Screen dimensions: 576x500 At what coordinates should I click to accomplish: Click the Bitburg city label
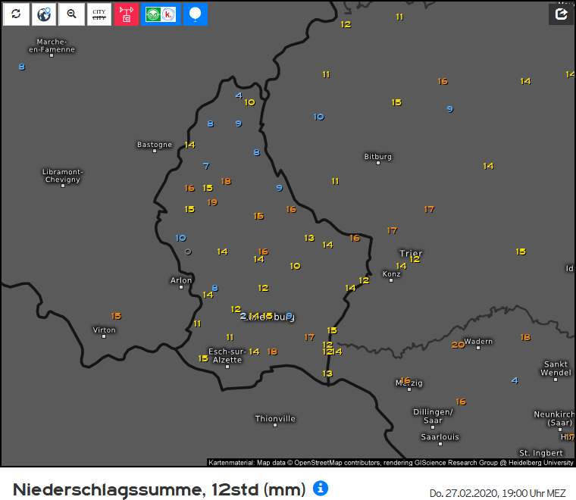pyautogui.click(x=377, y=157)
